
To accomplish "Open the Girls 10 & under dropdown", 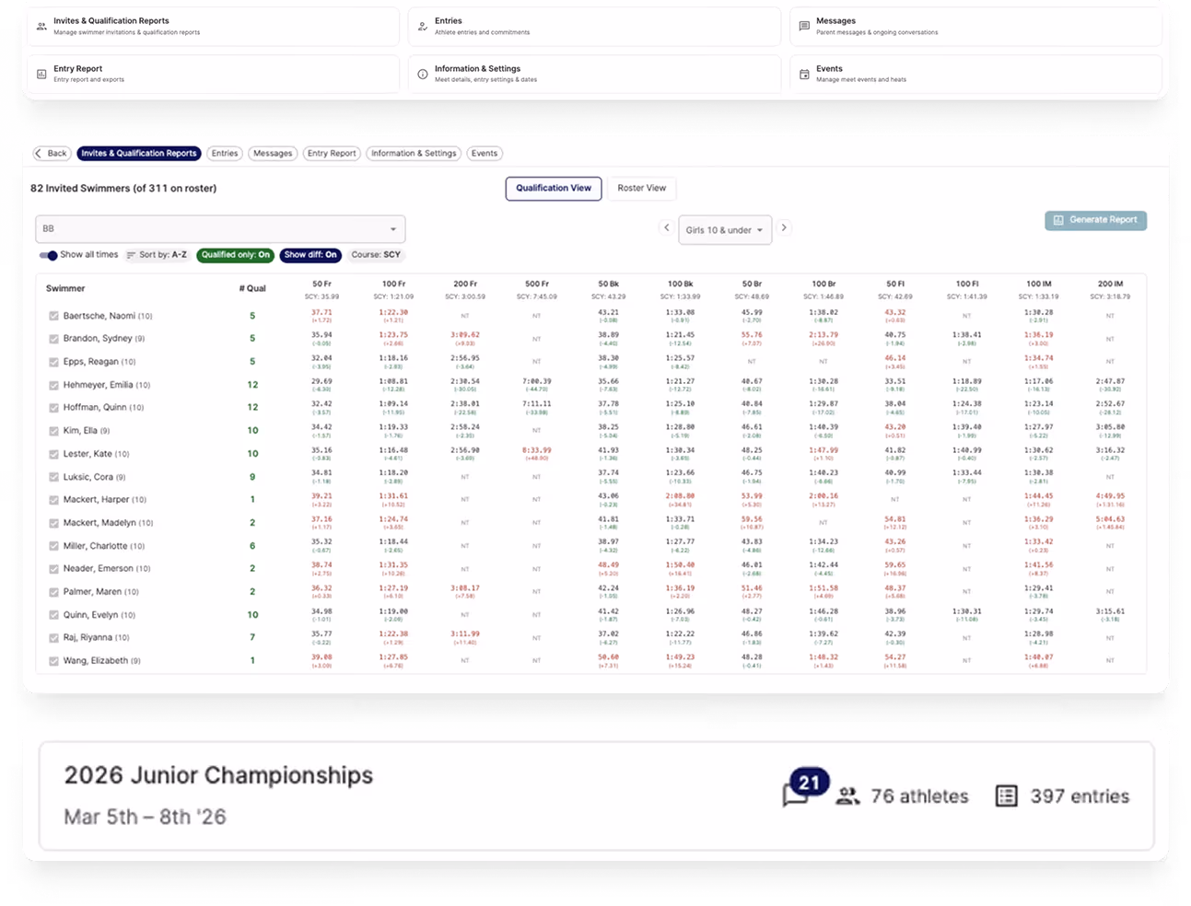I will click(x=725, y=229).
